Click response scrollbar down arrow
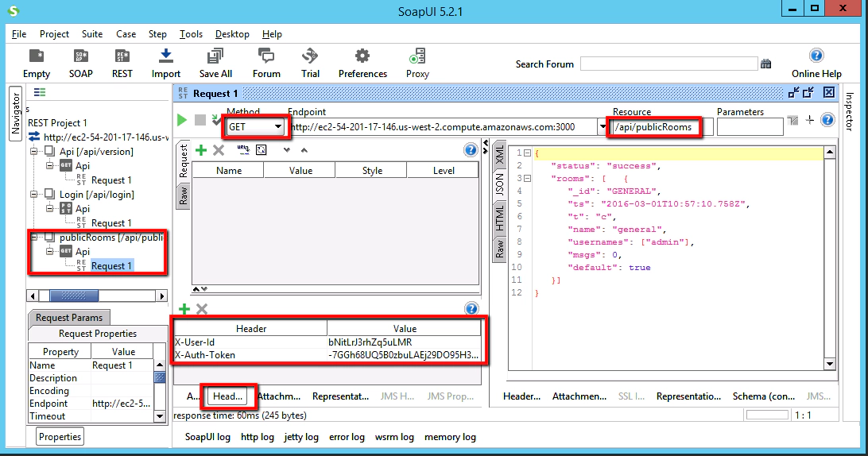The width and height of the screenshot is (868, 456). 829,364
